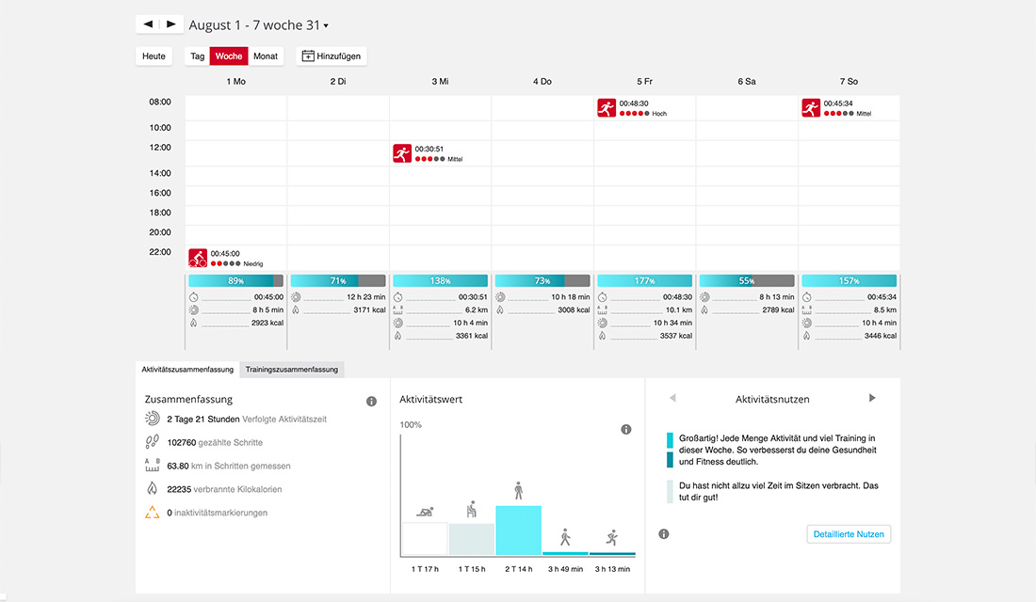Screen dimensions: 1036x602
Task: Click the 3171 kcal value on Tuesday
Action: [369, 309]
